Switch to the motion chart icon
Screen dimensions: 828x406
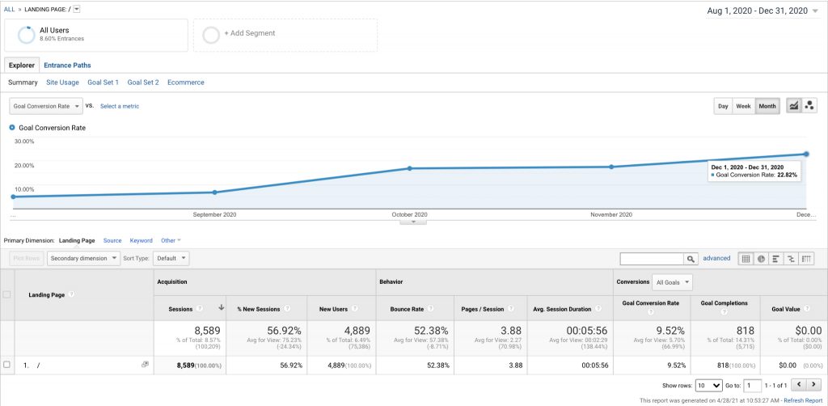click(809, 106)
